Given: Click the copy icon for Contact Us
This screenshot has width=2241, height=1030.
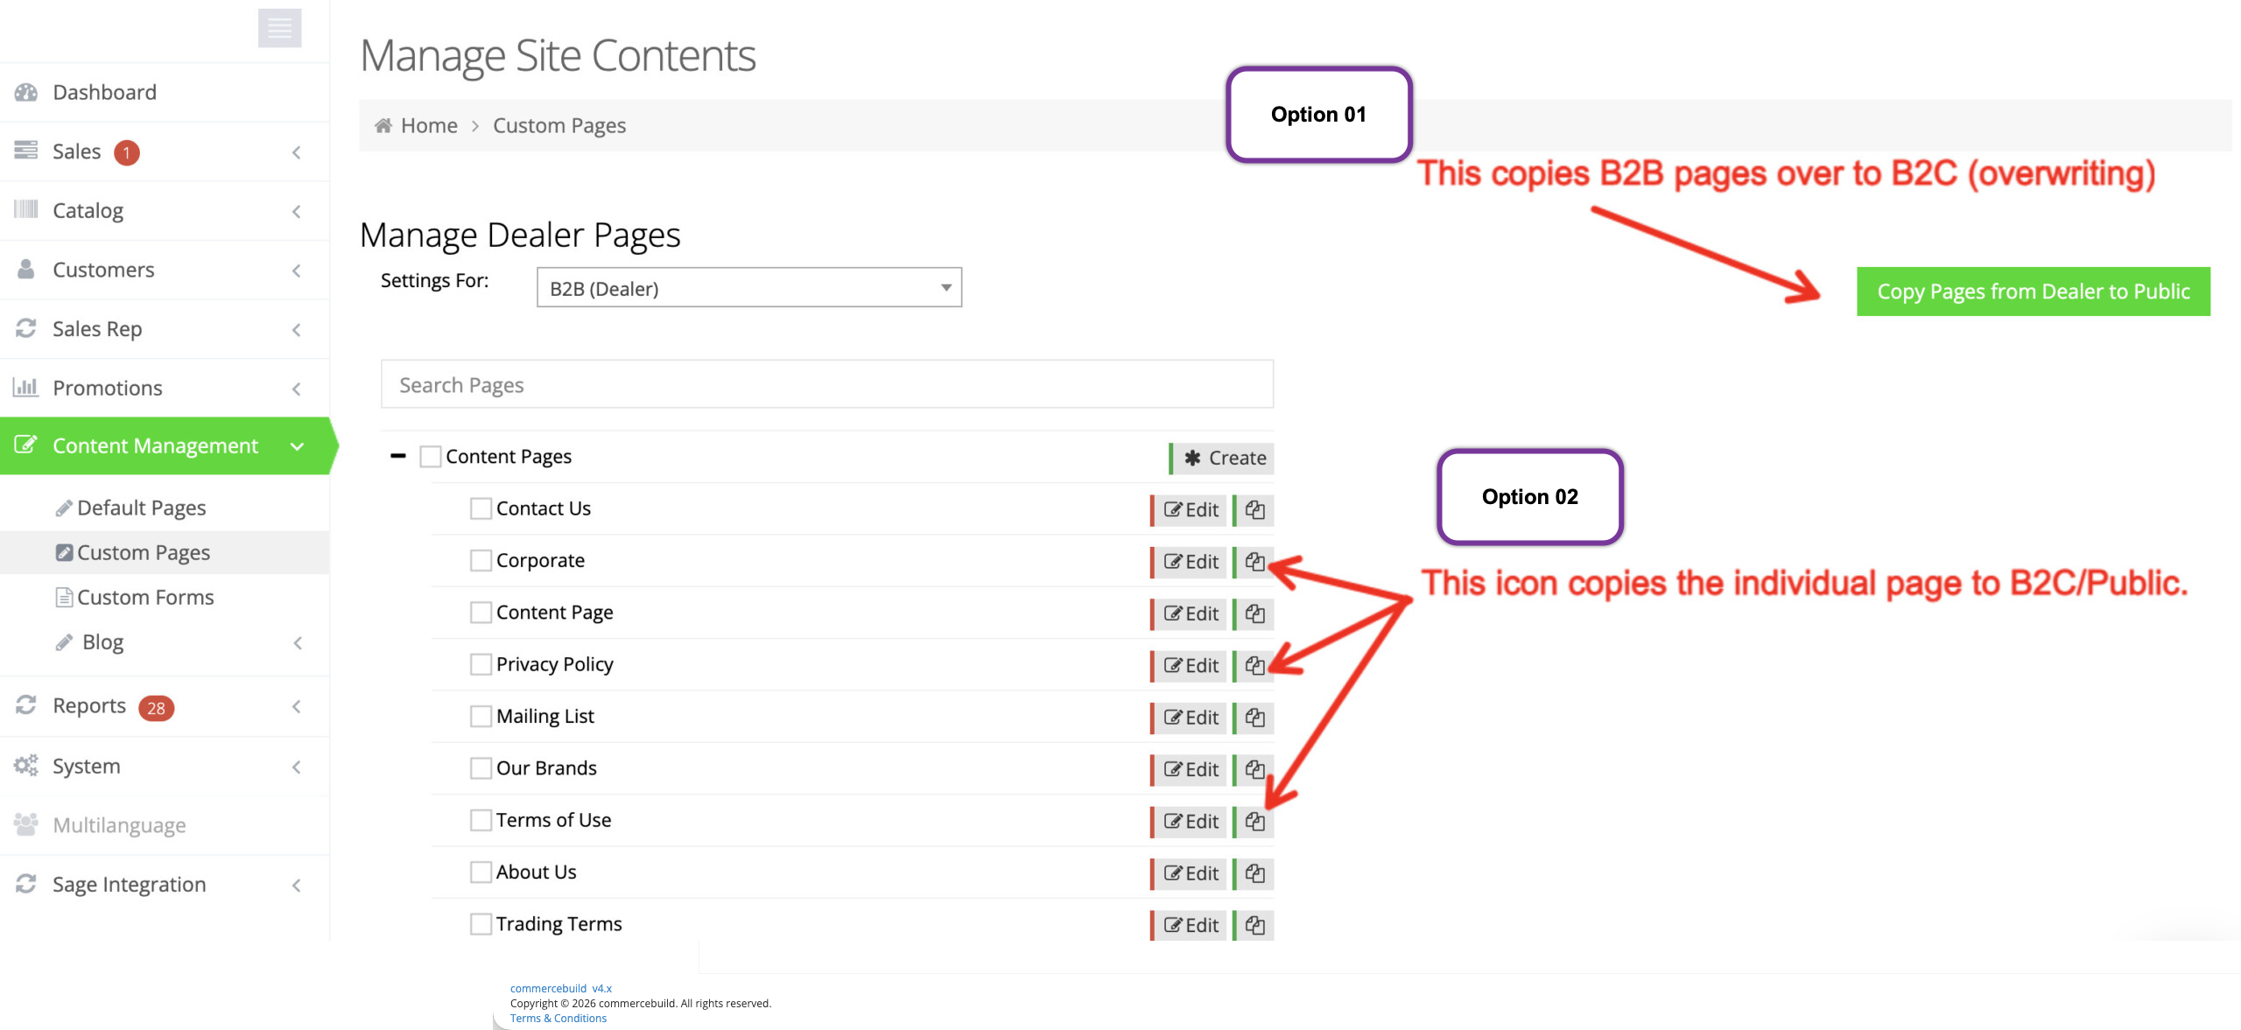Looking at the screenshot, I should 1254,510.
